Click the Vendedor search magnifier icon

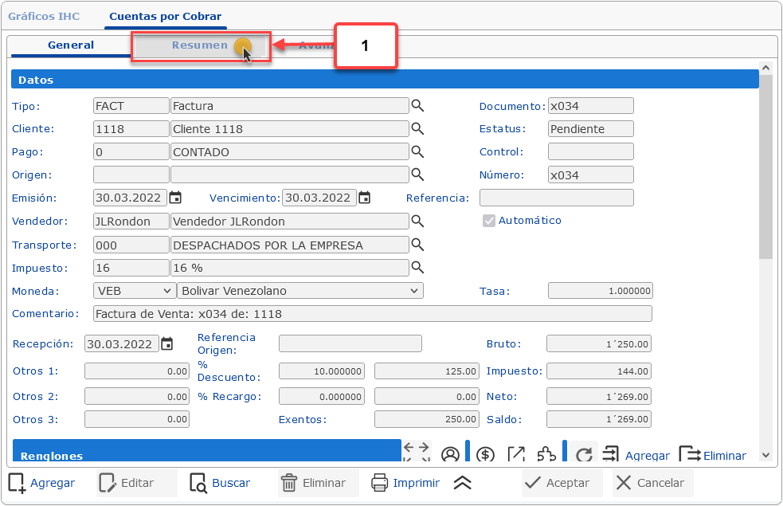pos(417,222)
